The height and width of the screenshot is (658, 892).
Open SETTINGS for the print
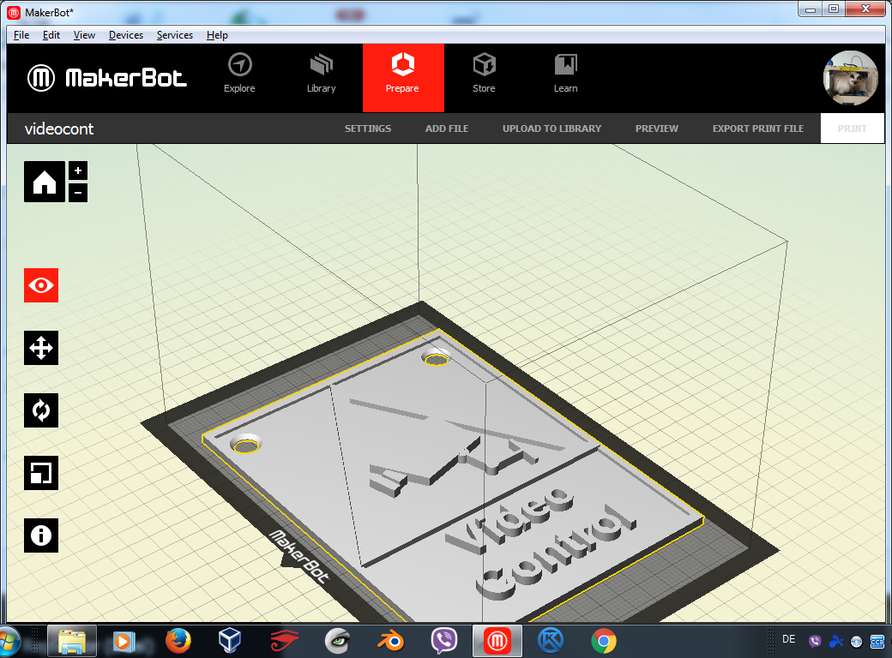368,129
